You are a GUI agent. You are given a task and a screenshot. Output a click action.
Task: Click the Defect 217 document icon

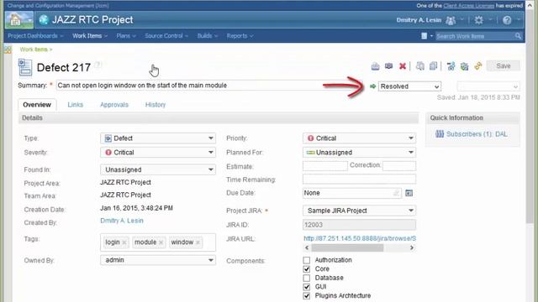tap(25, 67)
